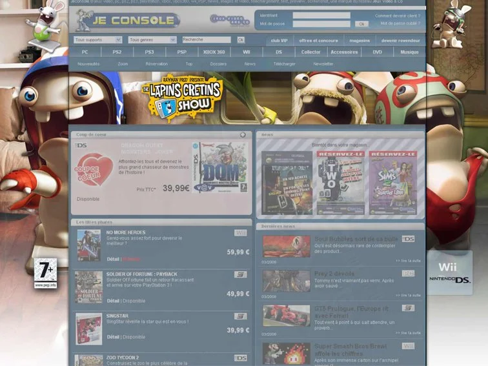Open the GT5 Prologue Ferrari news thumbnail
The width and height of the screenshot is (488, 366).
coord(287,316)
